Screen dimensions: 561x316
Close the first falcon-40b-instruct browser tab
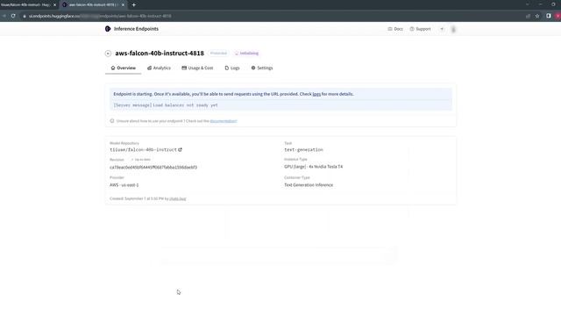pos(54,5)
